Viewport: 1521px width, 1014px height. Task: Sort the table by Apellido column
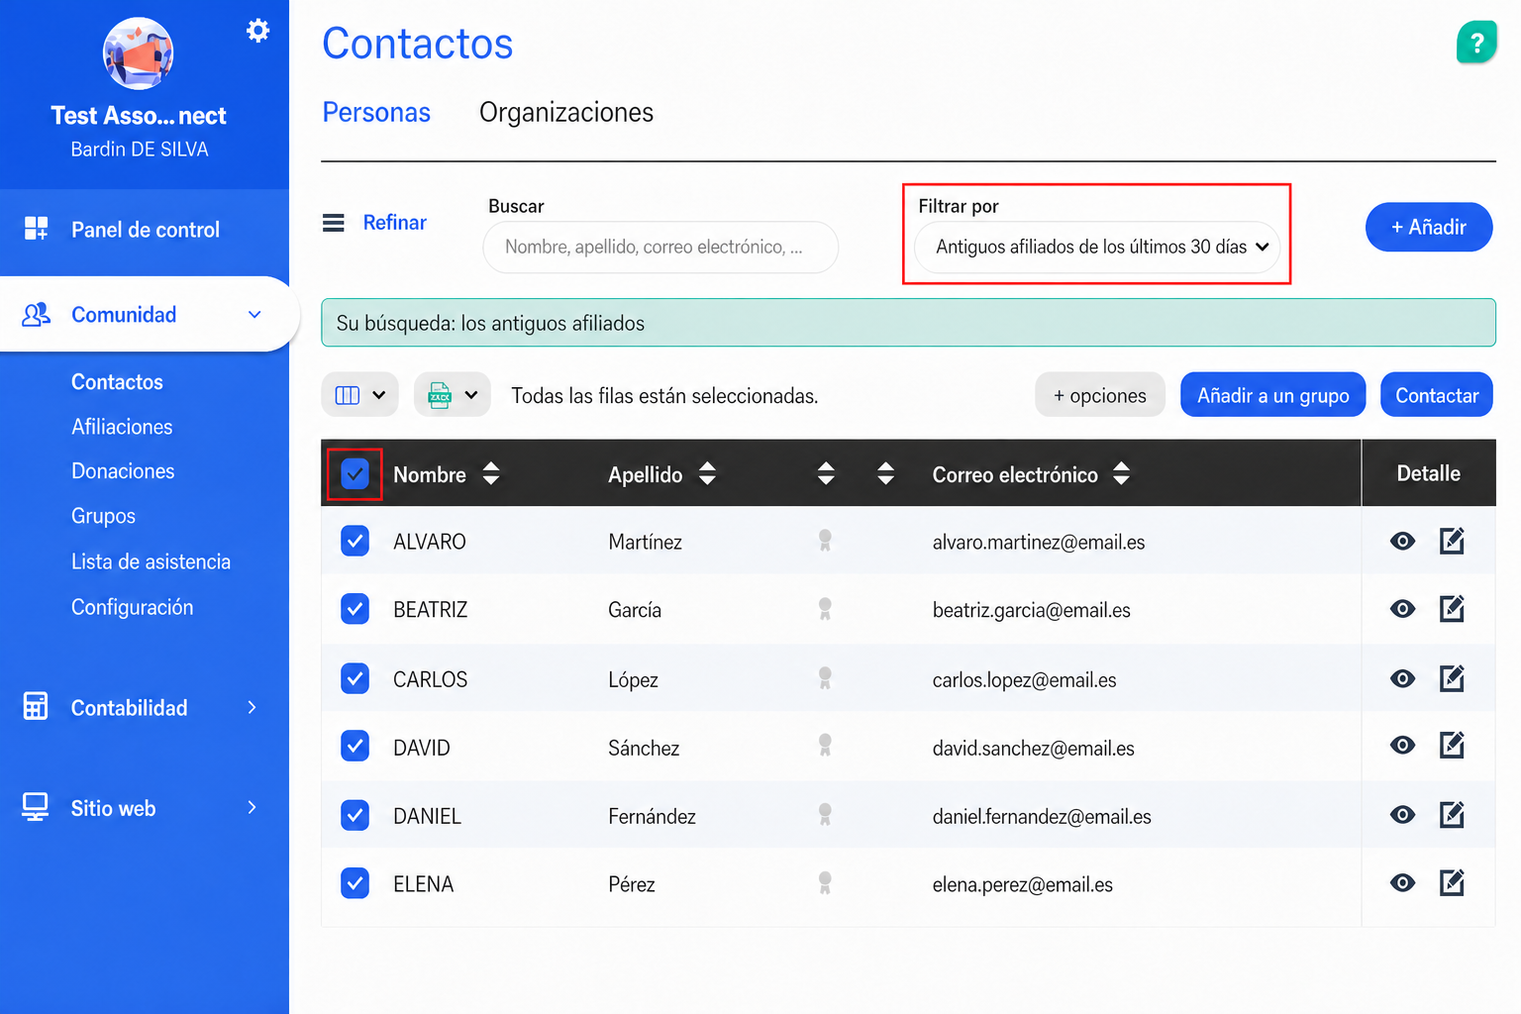[x=707, y=473]
